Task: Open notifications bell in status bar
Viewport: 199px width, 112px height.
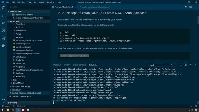Action: (x=196, y=106)
